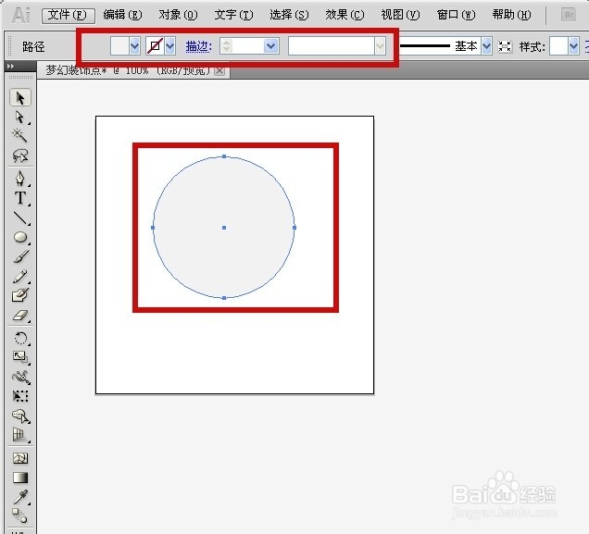Click the Ai application logo
Viewport: 589px width, 534px height.
point(20,16)
